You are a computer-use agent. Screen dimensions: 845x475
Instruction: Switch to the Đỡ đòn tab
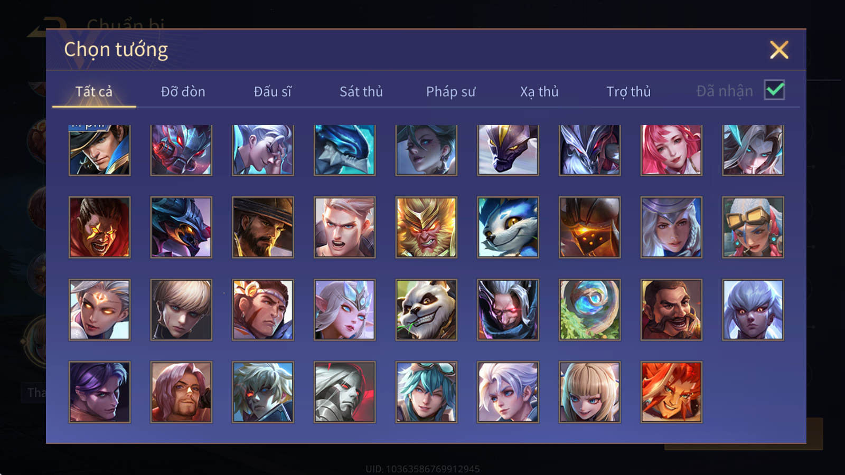183,91
